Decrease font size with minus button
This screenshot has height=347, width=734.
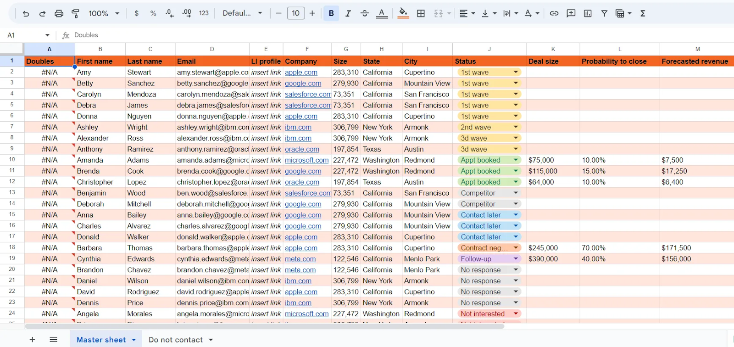click(278, 13)
